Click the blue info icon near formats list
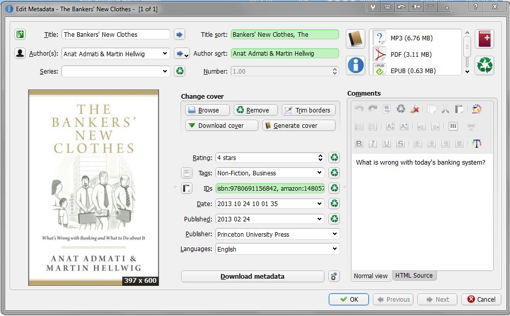The height and width of the screenshot is (316, 510). 356,65
